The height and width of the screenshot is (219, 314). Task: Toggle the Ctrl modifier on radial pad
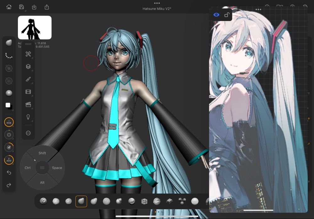point(27,168)
